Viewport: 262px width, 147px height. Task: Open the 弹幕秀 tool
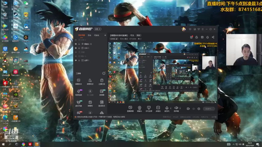90,103
